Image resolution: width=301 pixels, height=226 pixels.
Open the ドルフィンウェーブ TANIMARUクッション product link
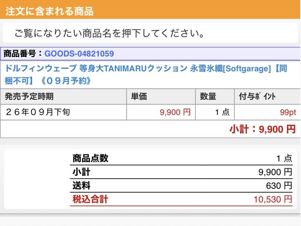click(146, 75)
